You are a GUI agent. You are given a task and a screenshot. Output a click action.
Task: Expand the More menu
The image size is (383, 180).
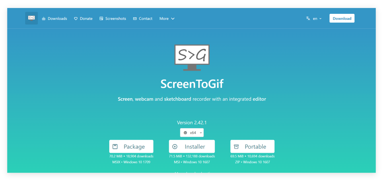pyautogui.click(x=167, y=18)
